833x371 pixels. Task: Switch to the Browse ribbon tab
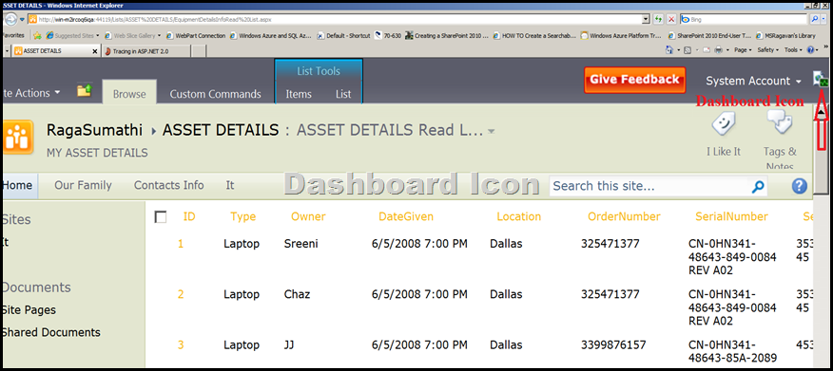click(x=129, y=93)
